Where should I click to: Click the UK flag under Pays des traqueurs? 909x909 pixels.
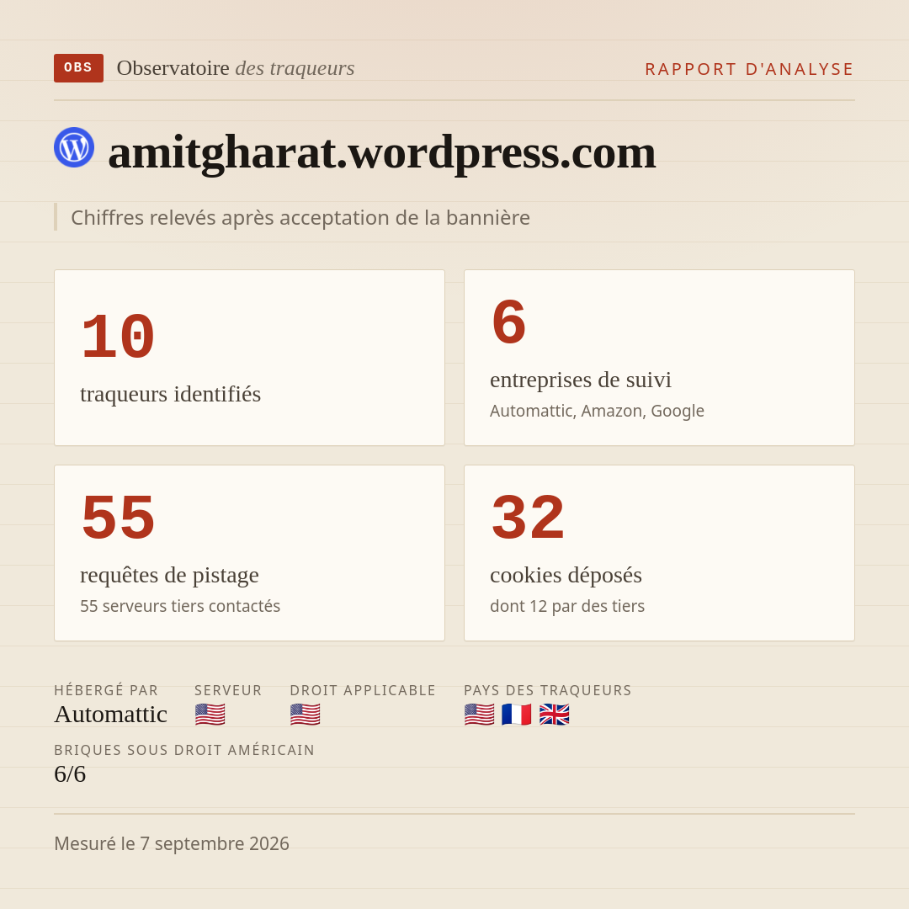554,715
